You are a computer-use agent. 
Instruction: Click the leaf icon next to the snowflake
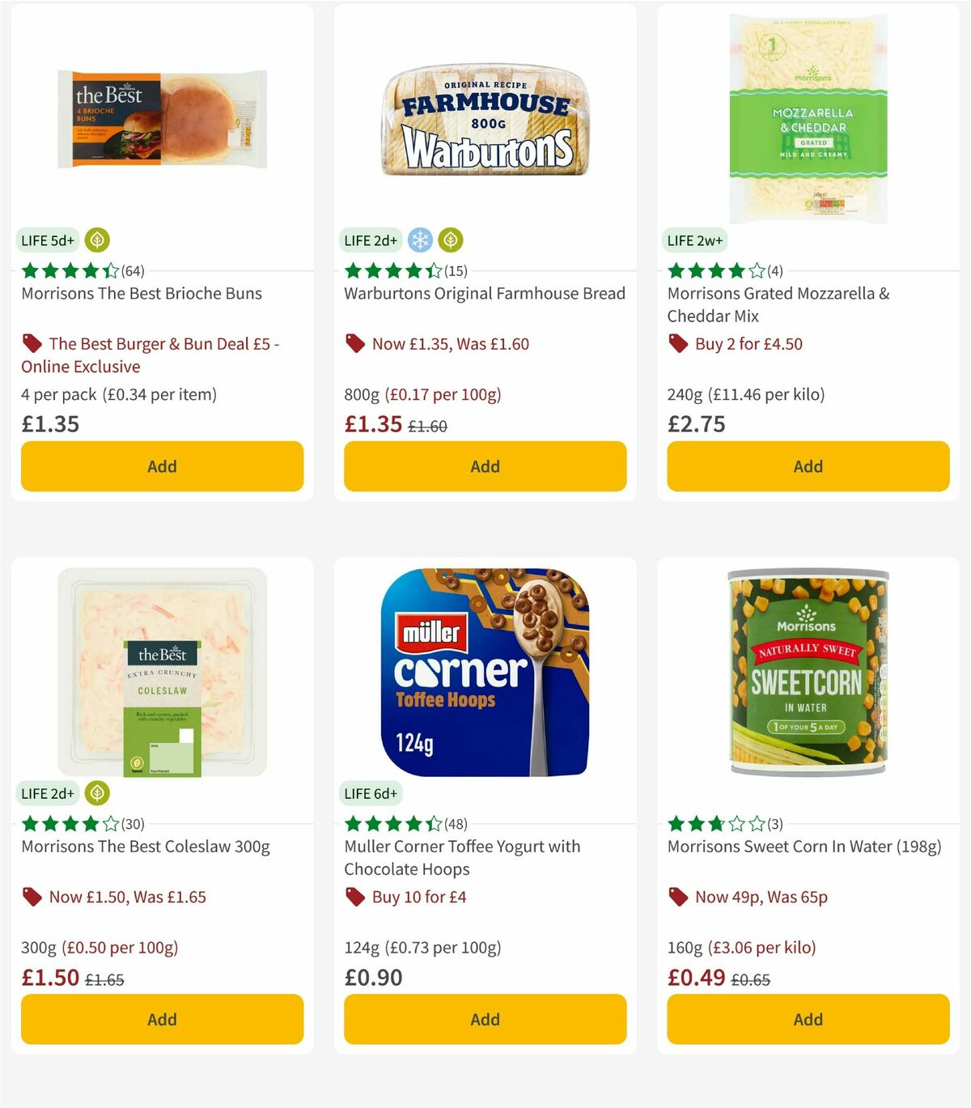(x=450, y=240)
